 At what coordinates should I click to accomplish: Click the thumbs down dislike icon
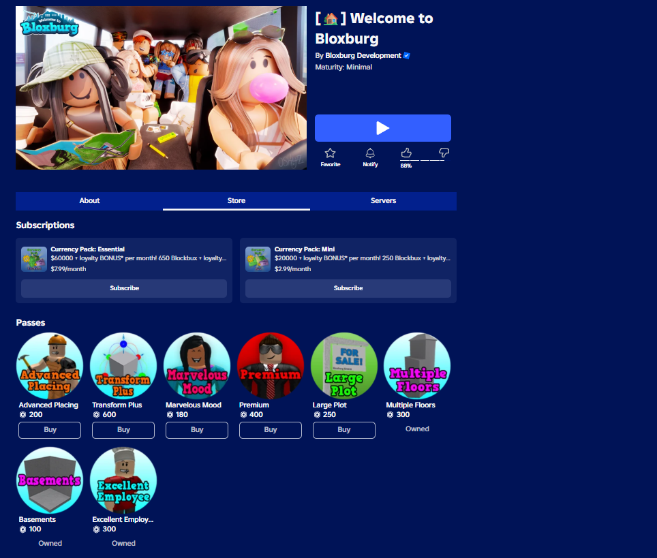click(x=444, y=153)
